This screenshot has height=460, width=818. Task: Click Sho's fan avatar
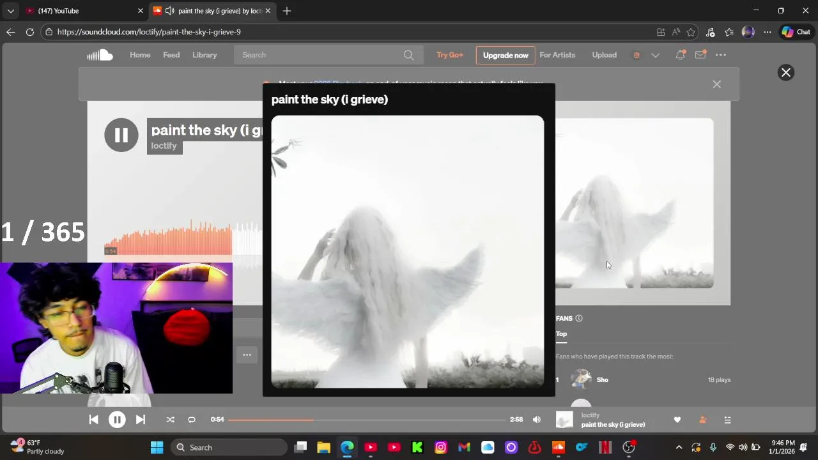[x=581, y=379]
